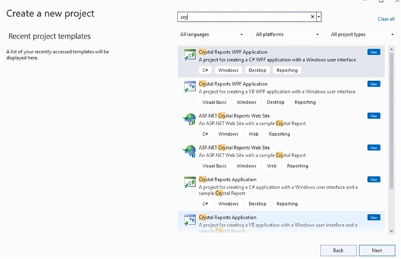Screen dimensions: 401x259
Task: Click the Desktop tag on VB WPF template
Action: [x=276, y=102]
